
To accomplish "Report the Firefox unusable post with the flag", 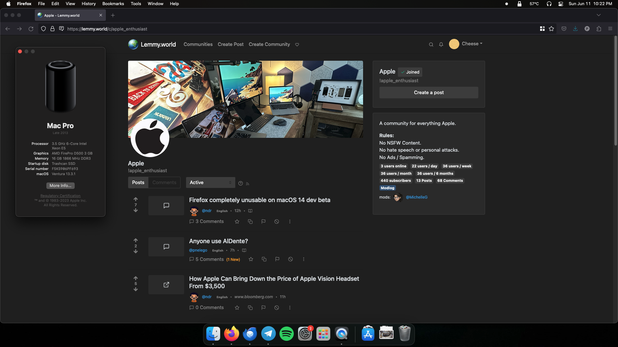I will click(263, 222).
